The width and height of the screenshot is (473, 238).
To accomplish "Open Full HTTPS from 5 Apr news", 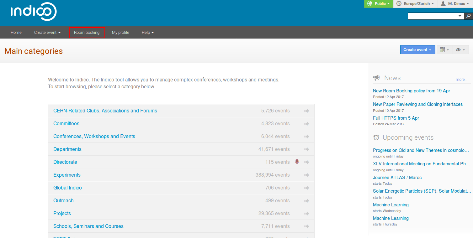I will 396,118.
